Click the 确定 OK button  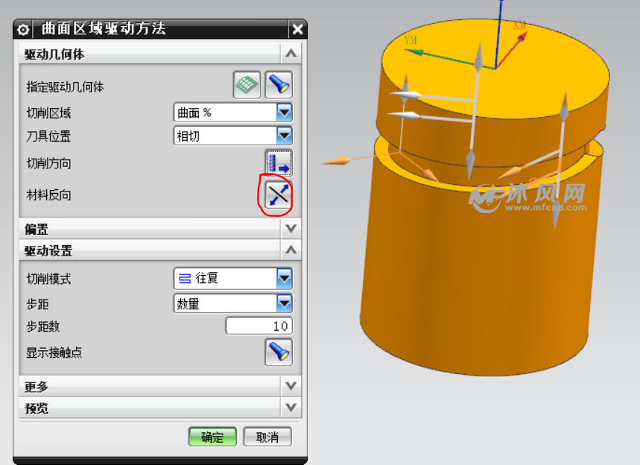tap(212, 437)
